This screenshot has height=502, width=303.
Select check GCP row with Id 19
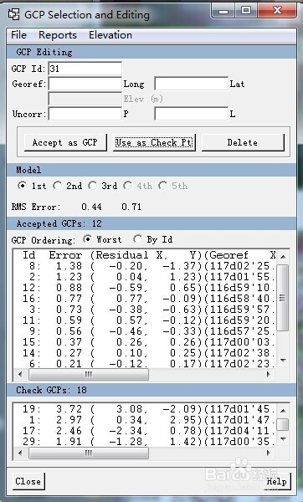coord(145,409)
